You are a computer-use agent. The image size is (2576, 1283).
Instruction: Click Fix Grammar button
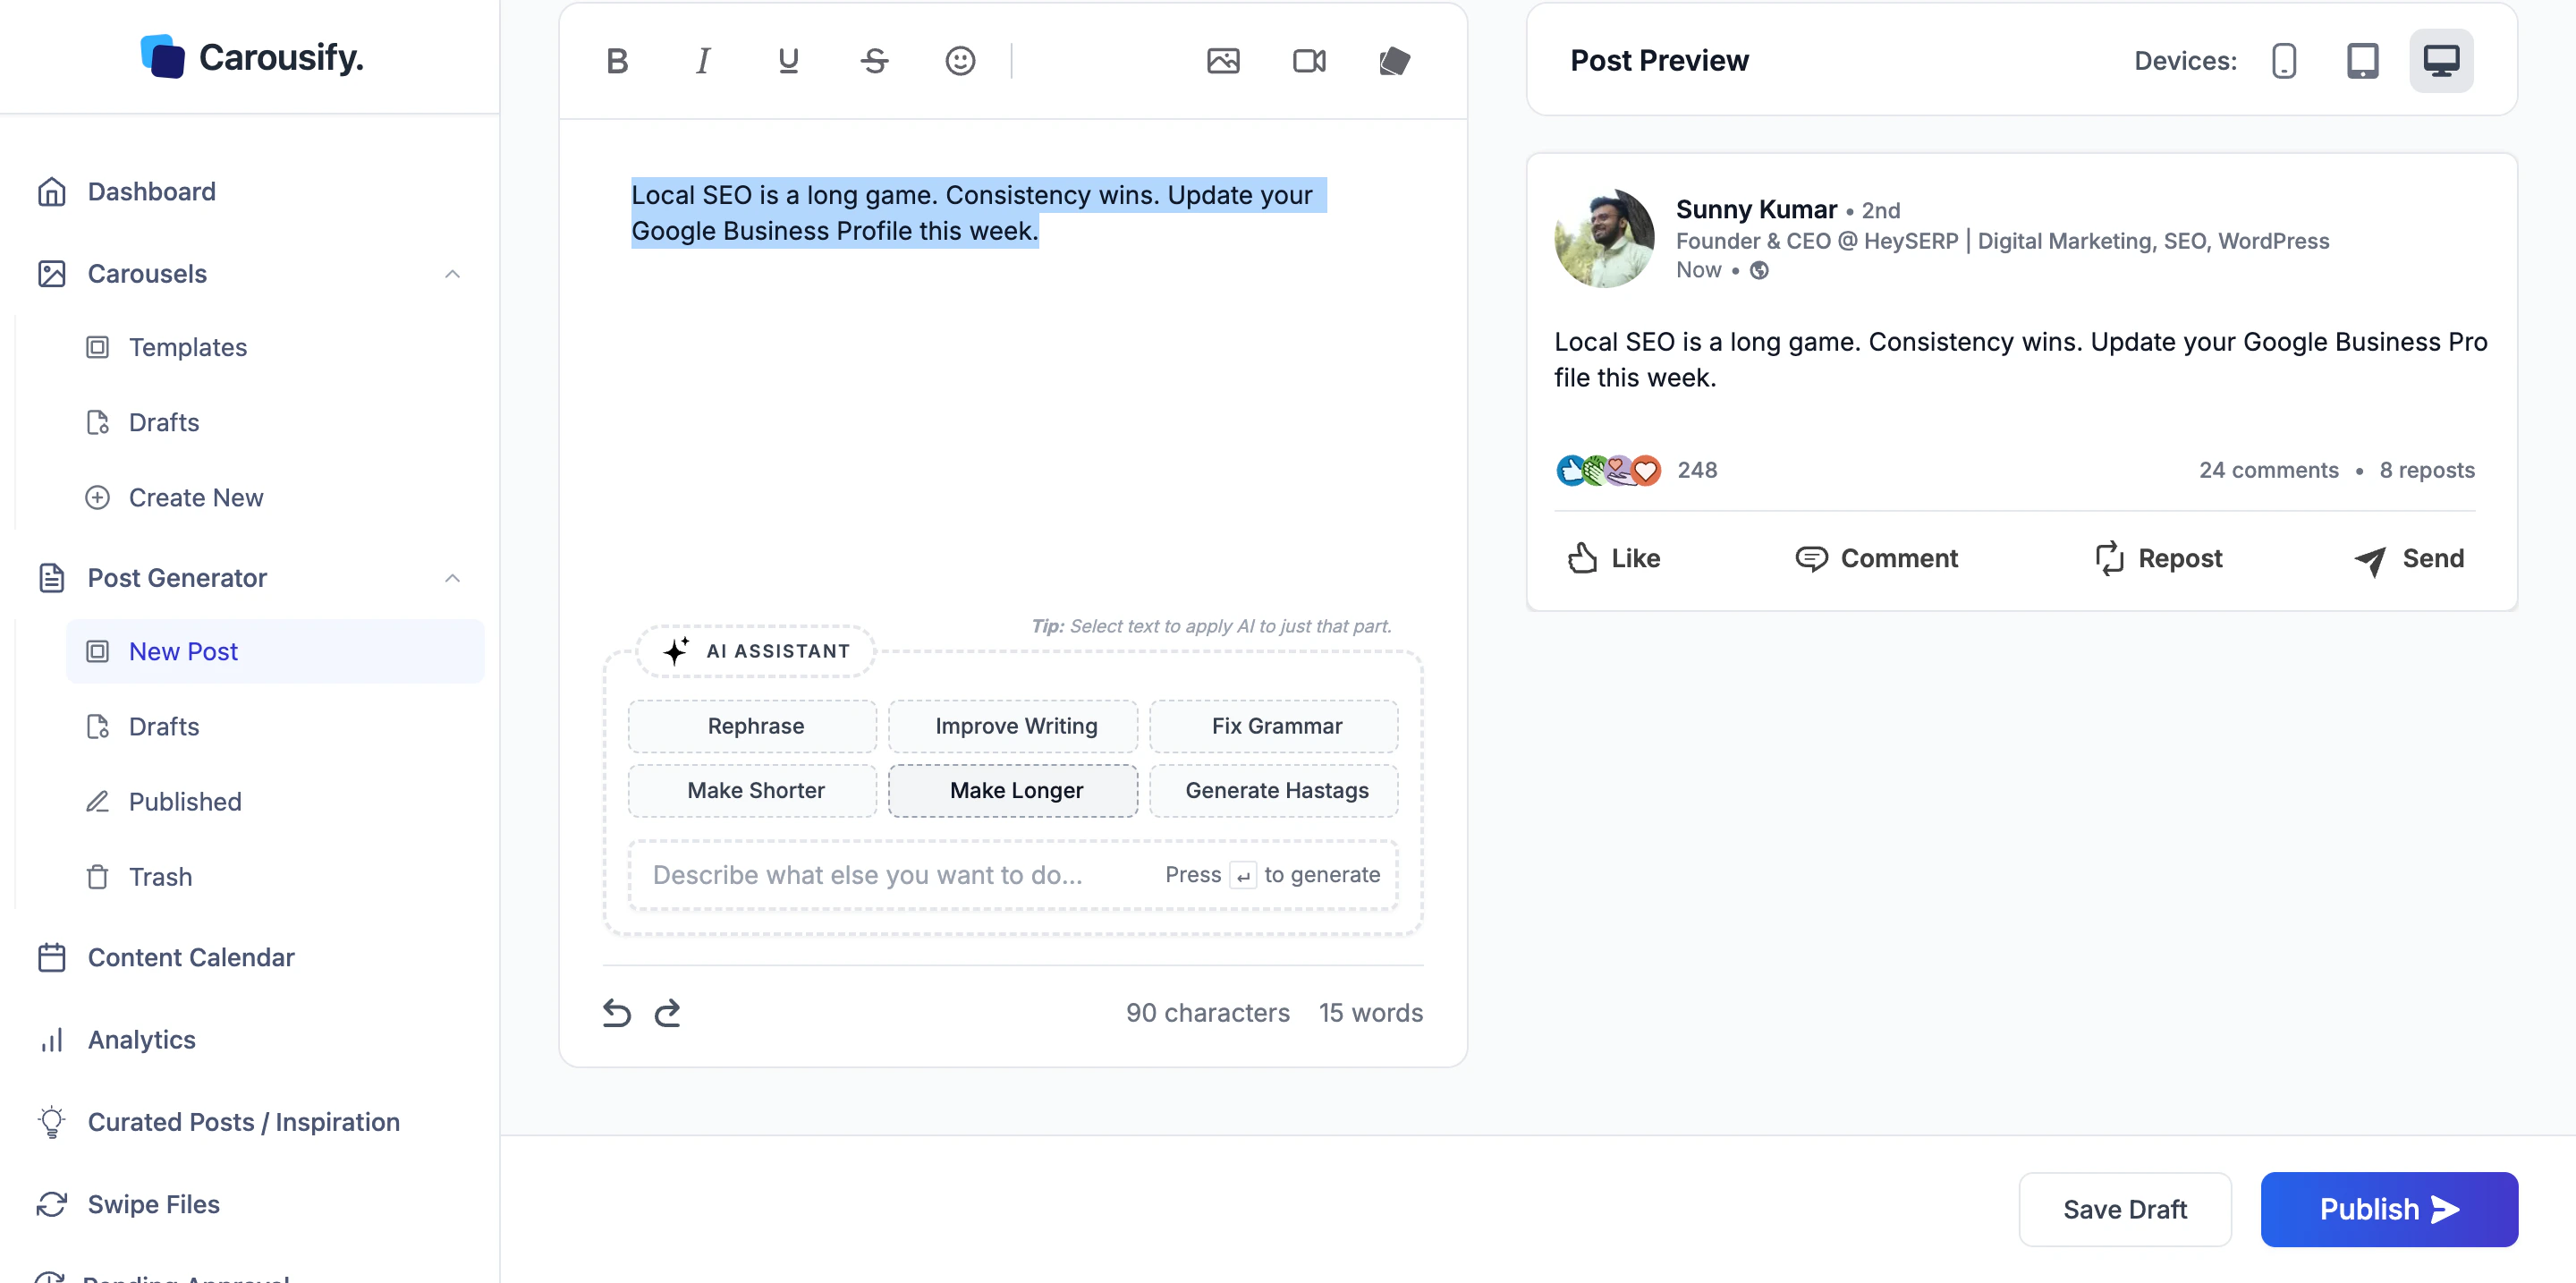point(1274,726)
